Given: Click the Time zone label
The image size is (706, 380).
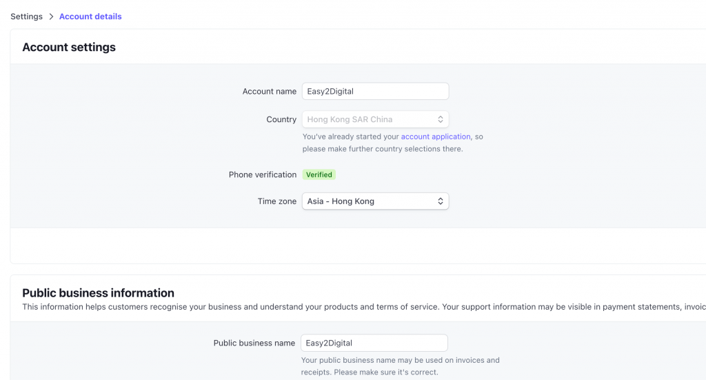Looking at the screenshot, I should point(277,201).
